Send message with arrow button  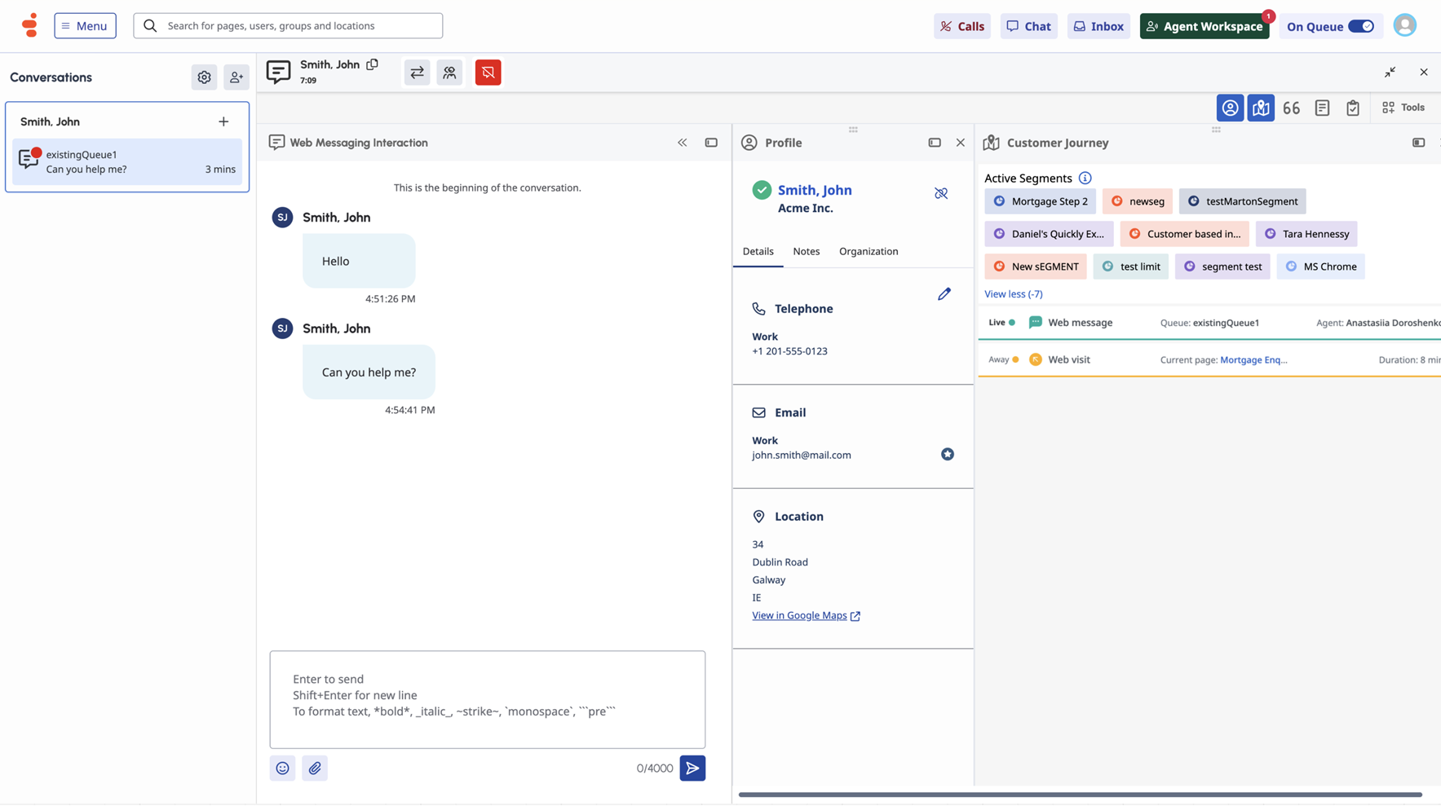coord(692,768)
